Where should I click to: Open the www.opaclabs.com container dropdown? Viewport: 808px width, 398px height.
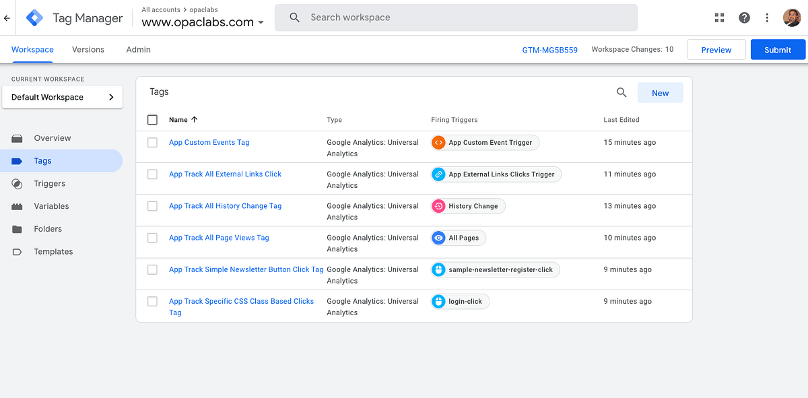pyautogui.click(x=203, y=22)
